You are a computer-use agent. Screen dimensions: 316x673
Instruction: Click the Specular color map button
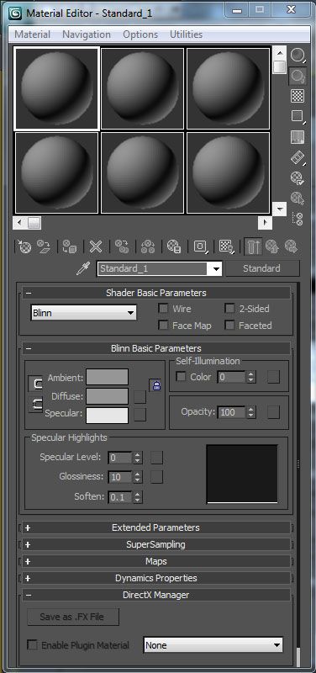pyautogui.click(x=140, y=414)
